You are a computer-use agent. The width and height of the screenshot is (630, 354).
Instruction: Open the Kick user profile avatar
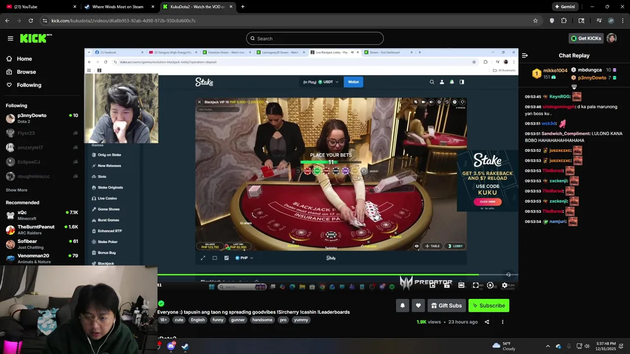[x=611, y=38]
